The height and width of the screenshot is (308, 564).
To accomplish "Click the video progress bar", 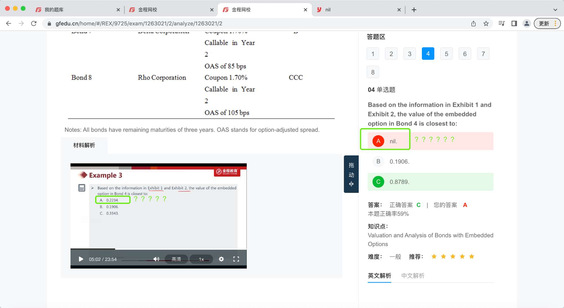I will click(158, 249).
